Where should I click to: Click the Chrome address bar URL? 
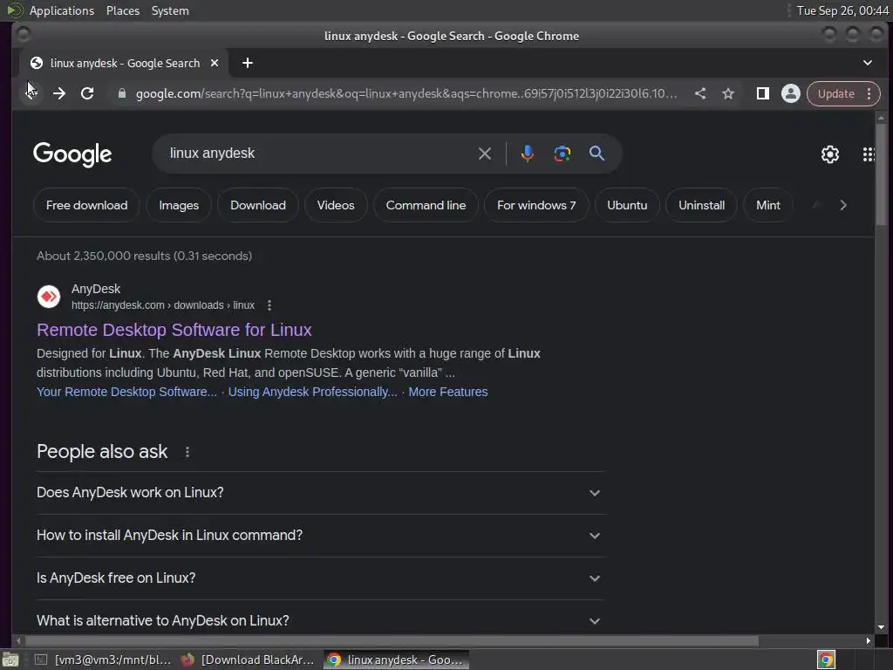406,93
